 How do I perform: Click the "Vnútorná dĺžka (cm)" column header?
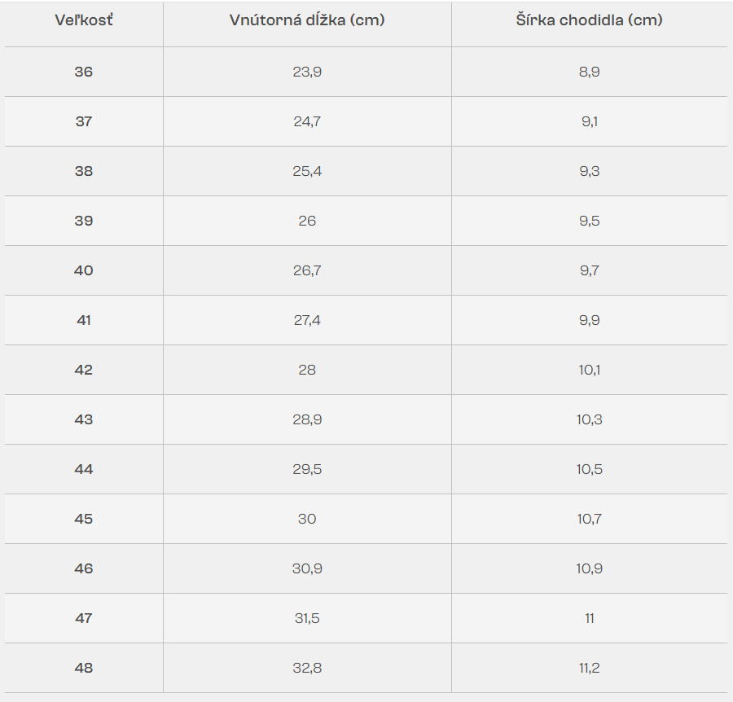point(307,20)
